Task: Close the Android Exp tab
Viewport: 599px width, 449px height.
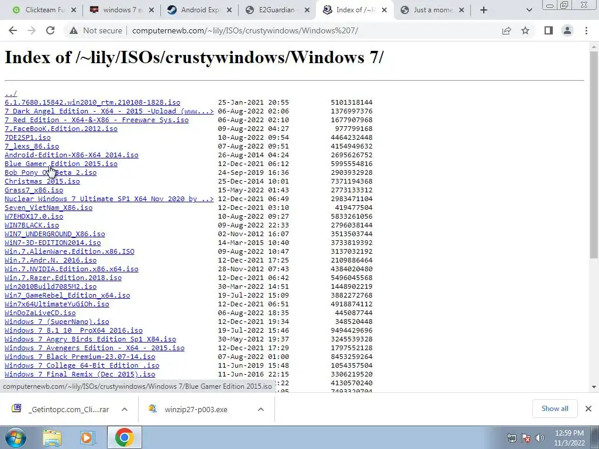Action: pos(229,10)
